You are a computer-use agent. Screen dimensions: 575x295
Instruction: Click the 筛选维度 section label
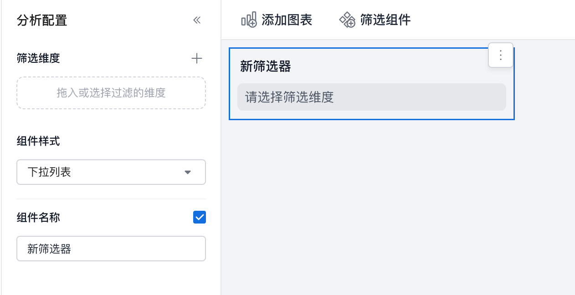(38, 58)
